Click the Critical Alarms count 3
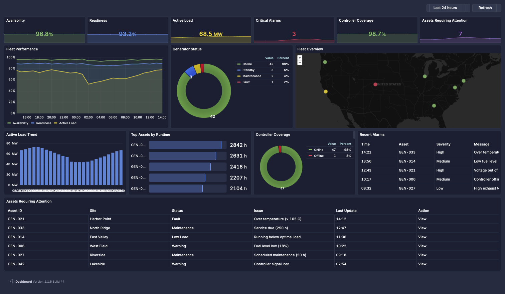Screen dimensions: 505x294 [294, 34]
